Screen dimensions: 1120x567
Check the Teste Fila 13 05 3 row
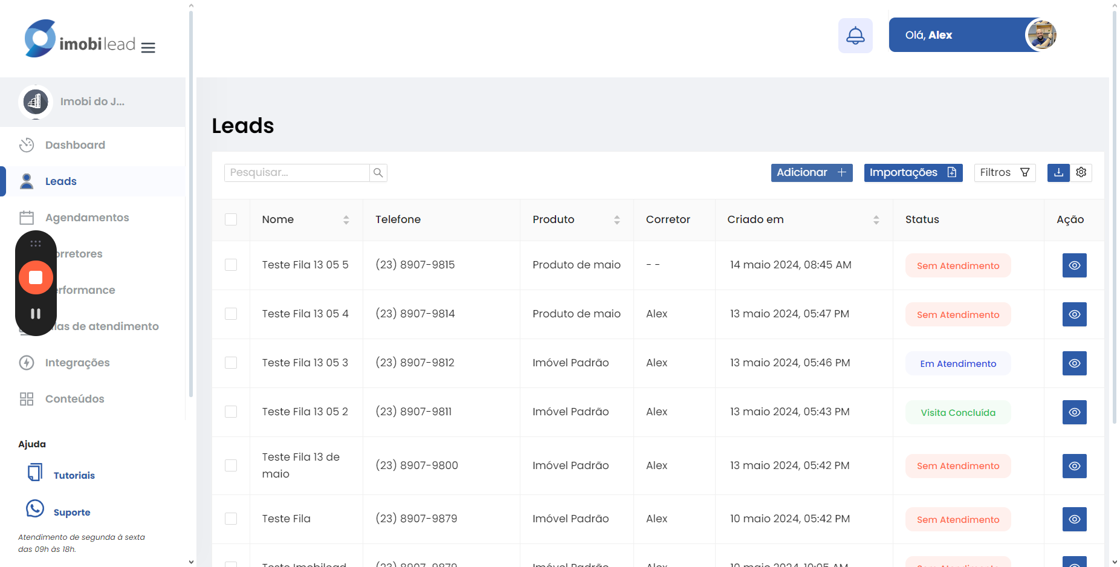click(231, 363)
